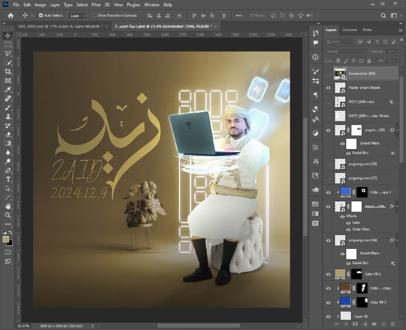Switch to the Paths tab
The height and width of the screenshot is (330, 406).
point(367,30)
